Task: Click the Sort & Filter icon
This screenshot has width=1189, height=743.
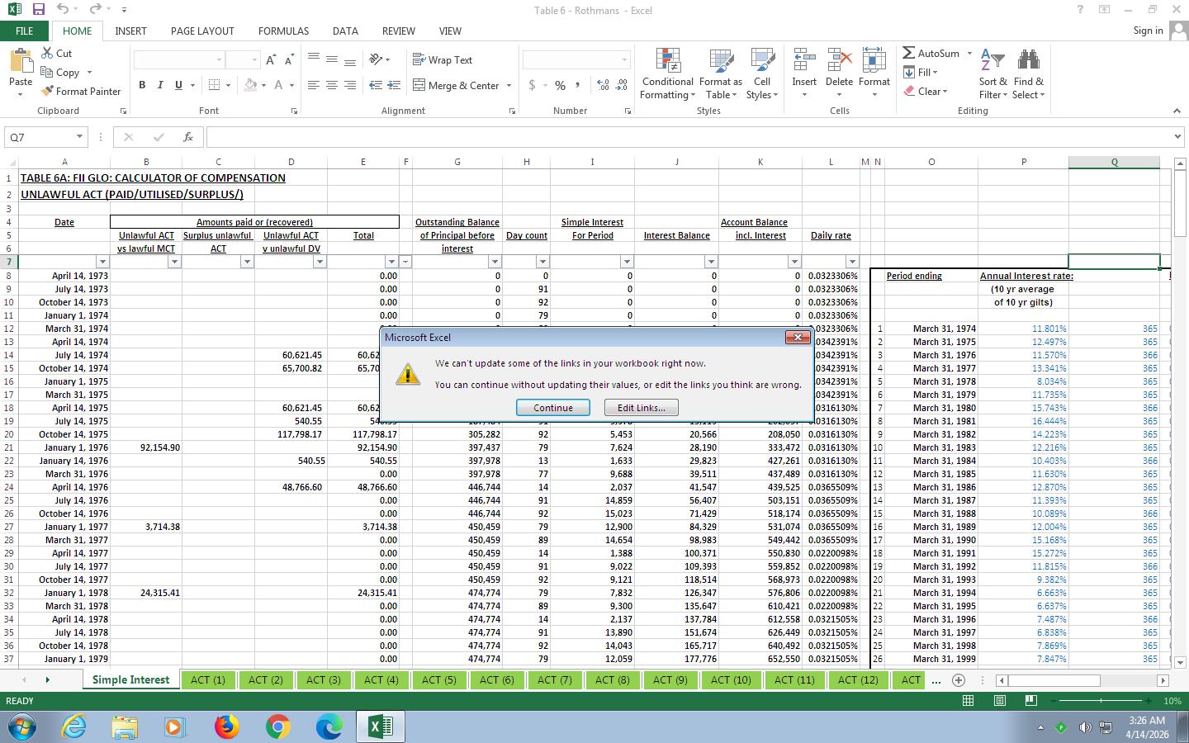Action: pos(992,62)
